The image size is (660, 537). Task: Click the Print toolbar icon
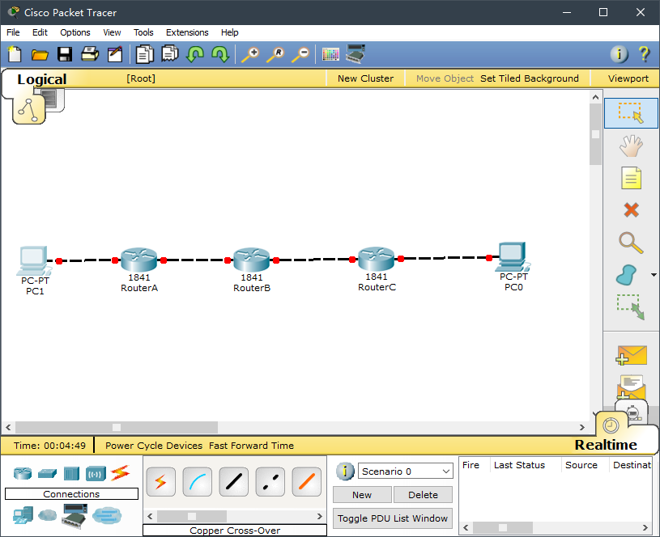click(90, 54)
